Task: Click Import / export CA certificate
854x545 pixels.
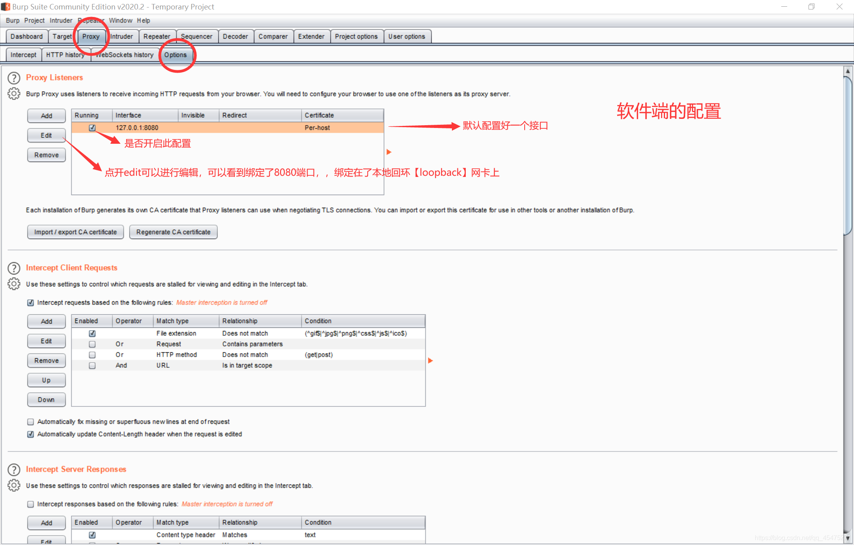Action: [76, 232]
